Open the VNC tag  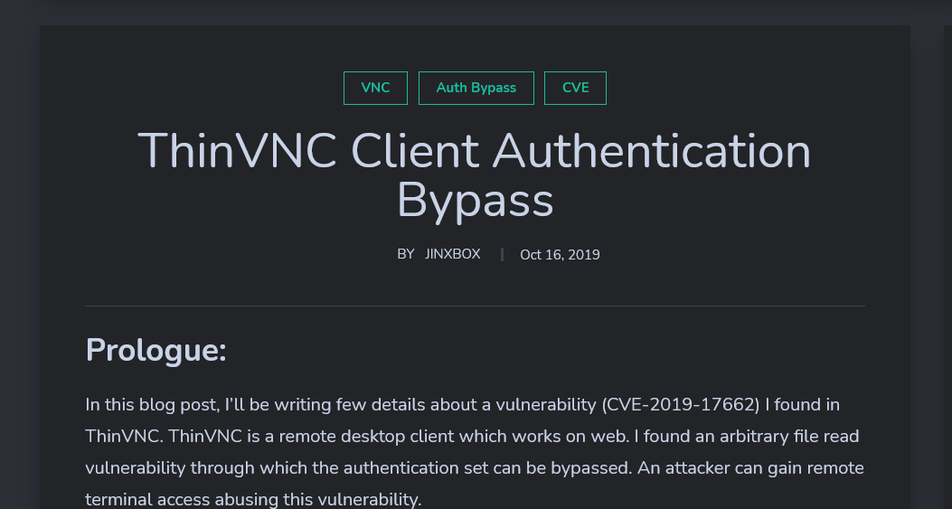click(x=375, y=88)
